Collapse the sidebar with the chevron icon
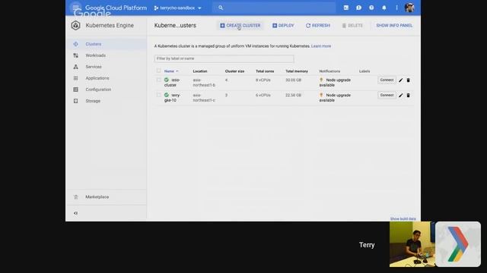Screen dimensions: 487x273 (x=75, y=213)
